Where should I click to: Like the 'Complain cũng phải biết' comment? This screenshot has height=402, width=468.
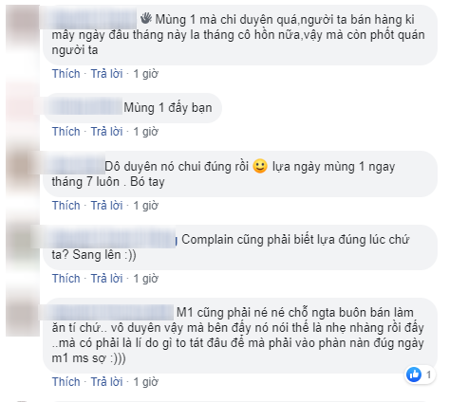66,279
